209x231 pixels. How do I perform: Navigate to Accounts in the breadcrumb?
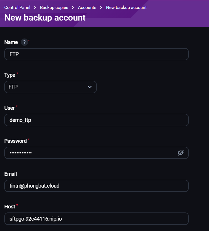coord(87,8)
